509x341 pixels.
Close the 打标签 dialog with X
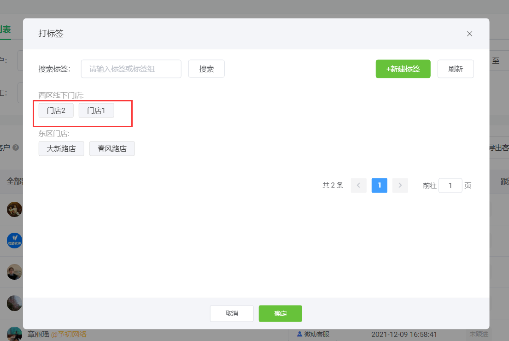469,34
